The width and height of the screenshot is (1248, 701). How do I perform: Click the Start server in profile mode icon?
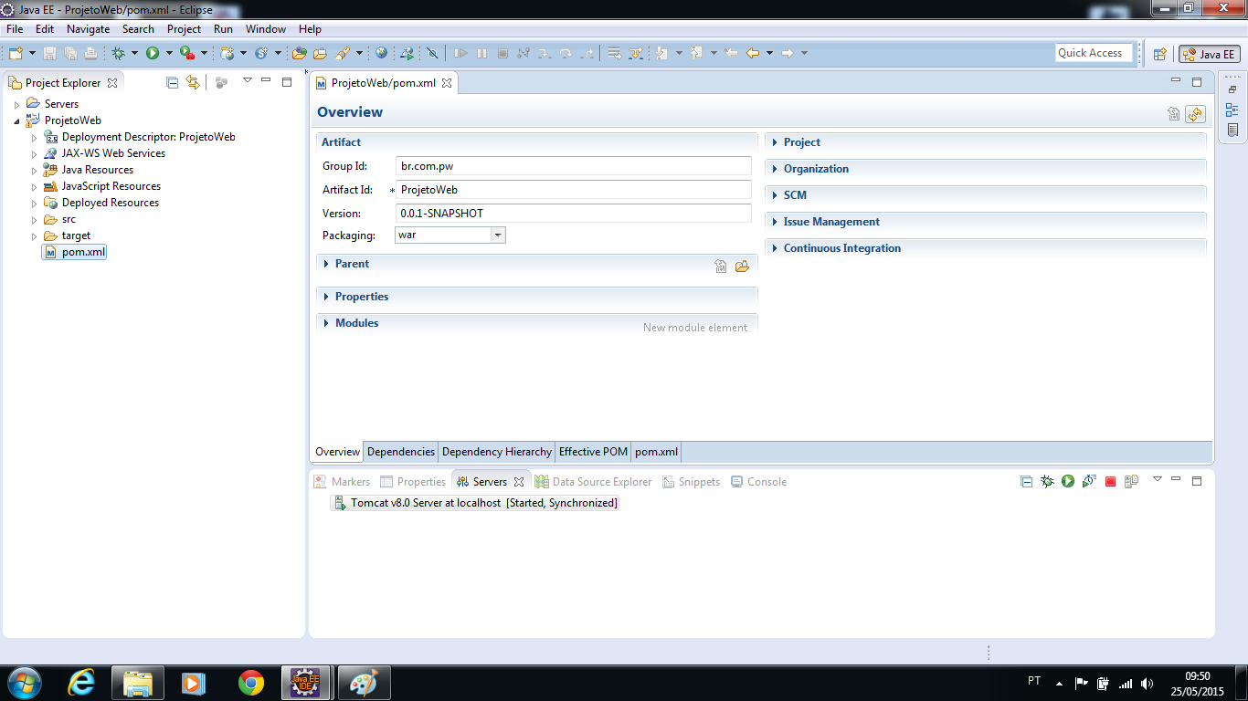coord(1089,481)
